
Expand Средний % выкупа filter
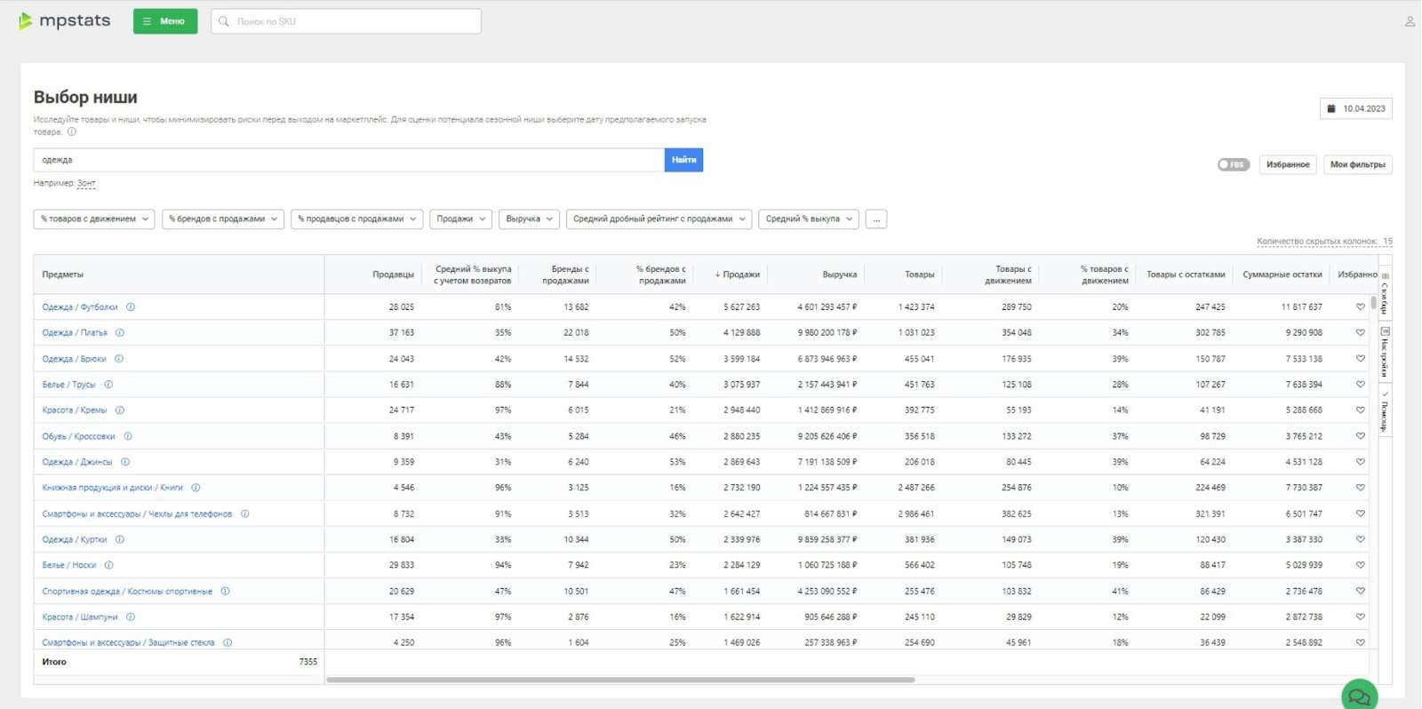[x=809, y=219]
